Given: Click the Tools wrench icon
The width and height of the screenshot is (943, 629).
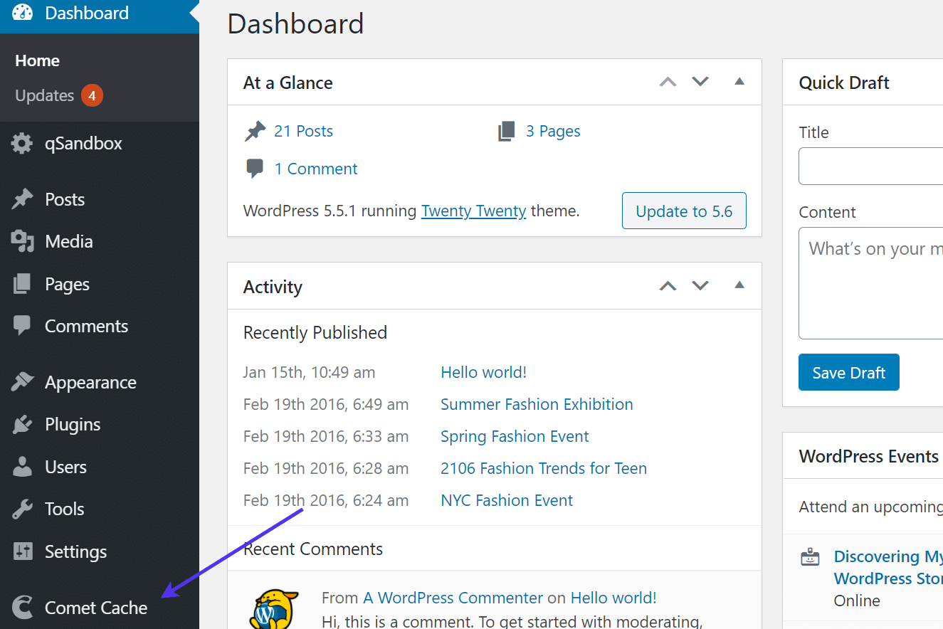Looking at the screenshot, I should (22, 509).
